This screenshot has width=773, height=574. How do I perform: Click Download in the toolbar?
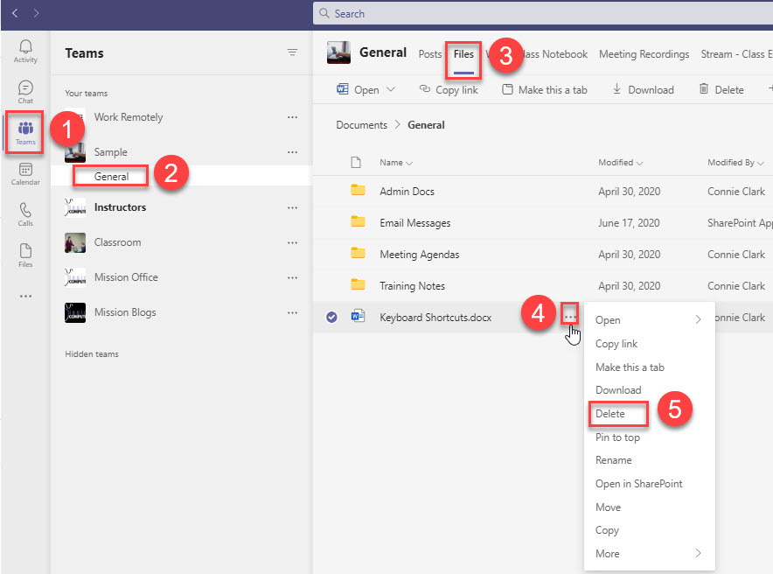tap(644, 90)
